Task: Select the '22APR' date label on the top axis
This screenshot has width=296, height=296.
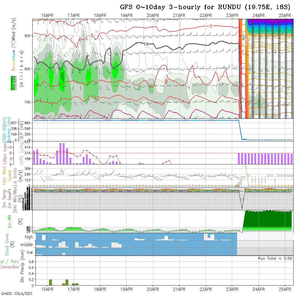Action: 206,16
